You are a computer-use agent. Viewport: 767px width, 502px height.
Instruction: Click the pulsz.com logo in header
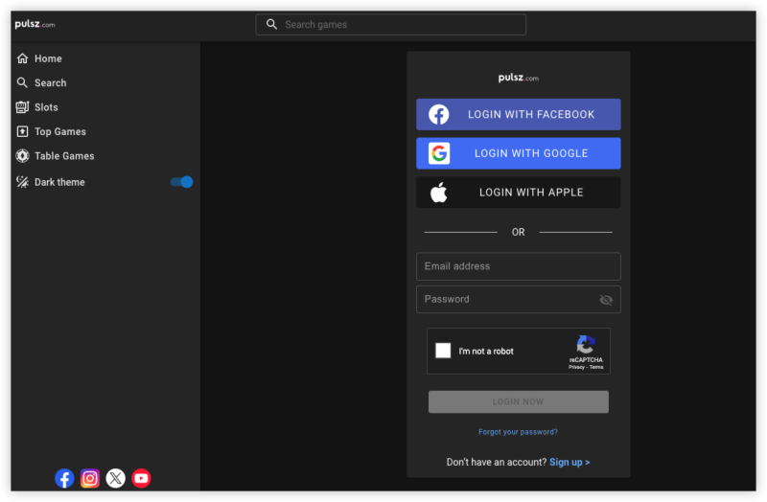(x=35, y=24)
